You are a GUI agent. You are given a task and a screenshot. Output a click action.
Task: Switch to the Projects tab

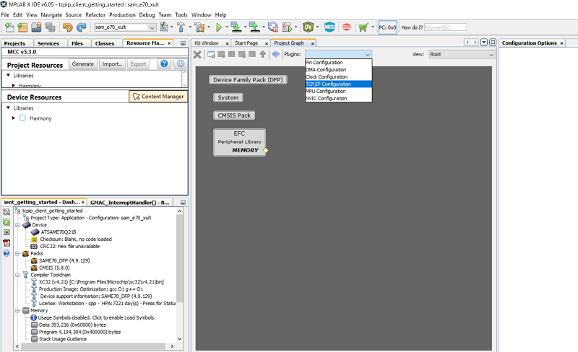[x=14, y=43]
